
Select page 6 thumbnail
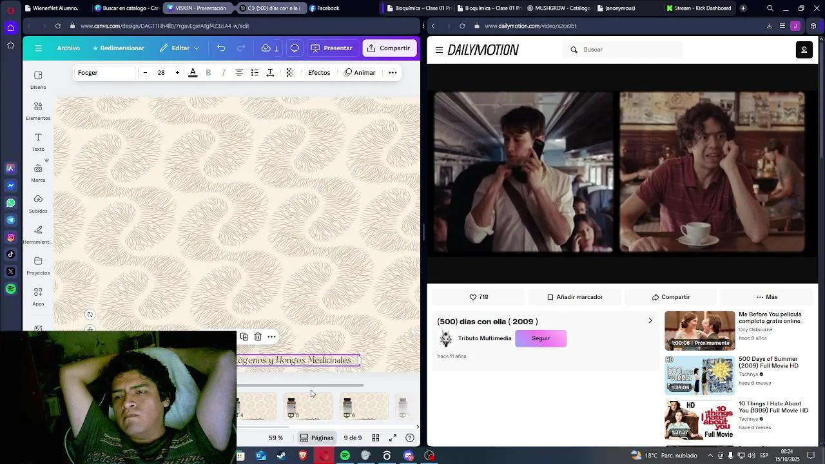pyautogui.click(x=364, y=407)
